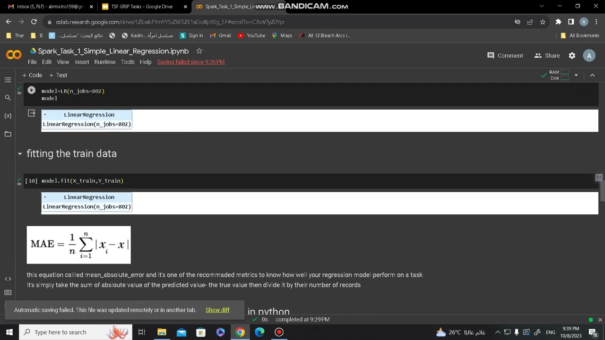Click 'Saving failed since 9:26 PM' link

tap(191, 62)
